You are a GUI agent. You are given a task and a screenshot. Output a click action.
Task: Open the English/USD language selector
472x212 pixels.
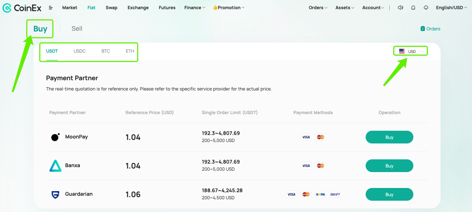[x=452, y=7]
